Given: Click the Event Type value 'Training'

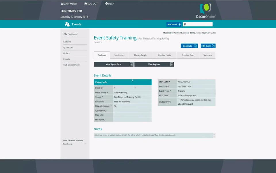Looking at the screenshot, I should tap(182, 91).
